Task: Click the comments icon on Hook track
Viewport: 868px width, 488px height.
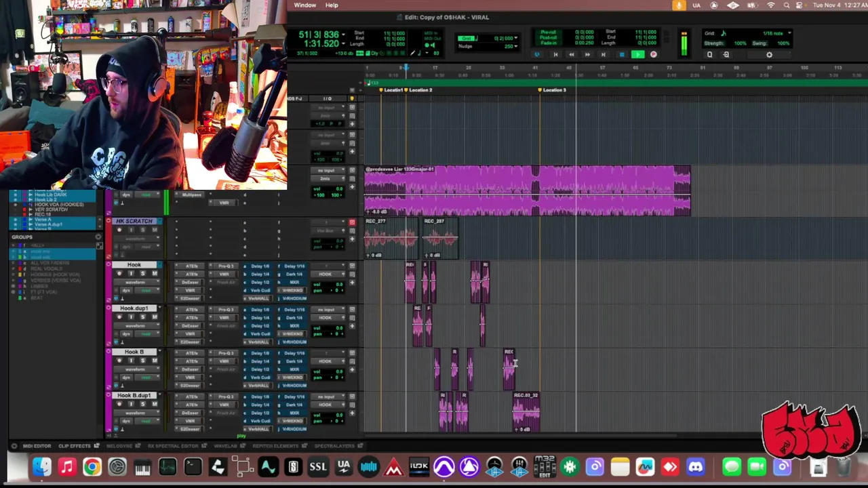Action: 352,274
